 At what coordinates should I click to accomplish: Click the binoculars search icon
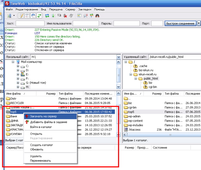coord(97,15)
